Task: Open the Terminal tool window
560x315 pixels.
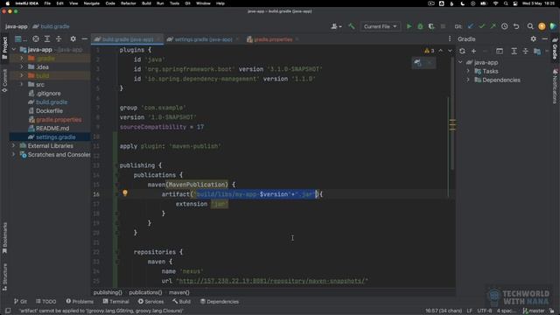Action: pyautogui.click(x=116, y=301)
